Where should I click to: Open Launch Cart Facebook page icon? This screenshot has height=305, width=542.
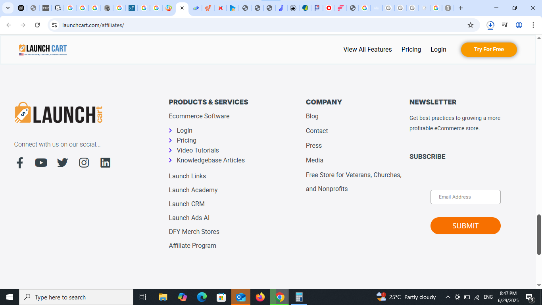click(x=20, y=163)
